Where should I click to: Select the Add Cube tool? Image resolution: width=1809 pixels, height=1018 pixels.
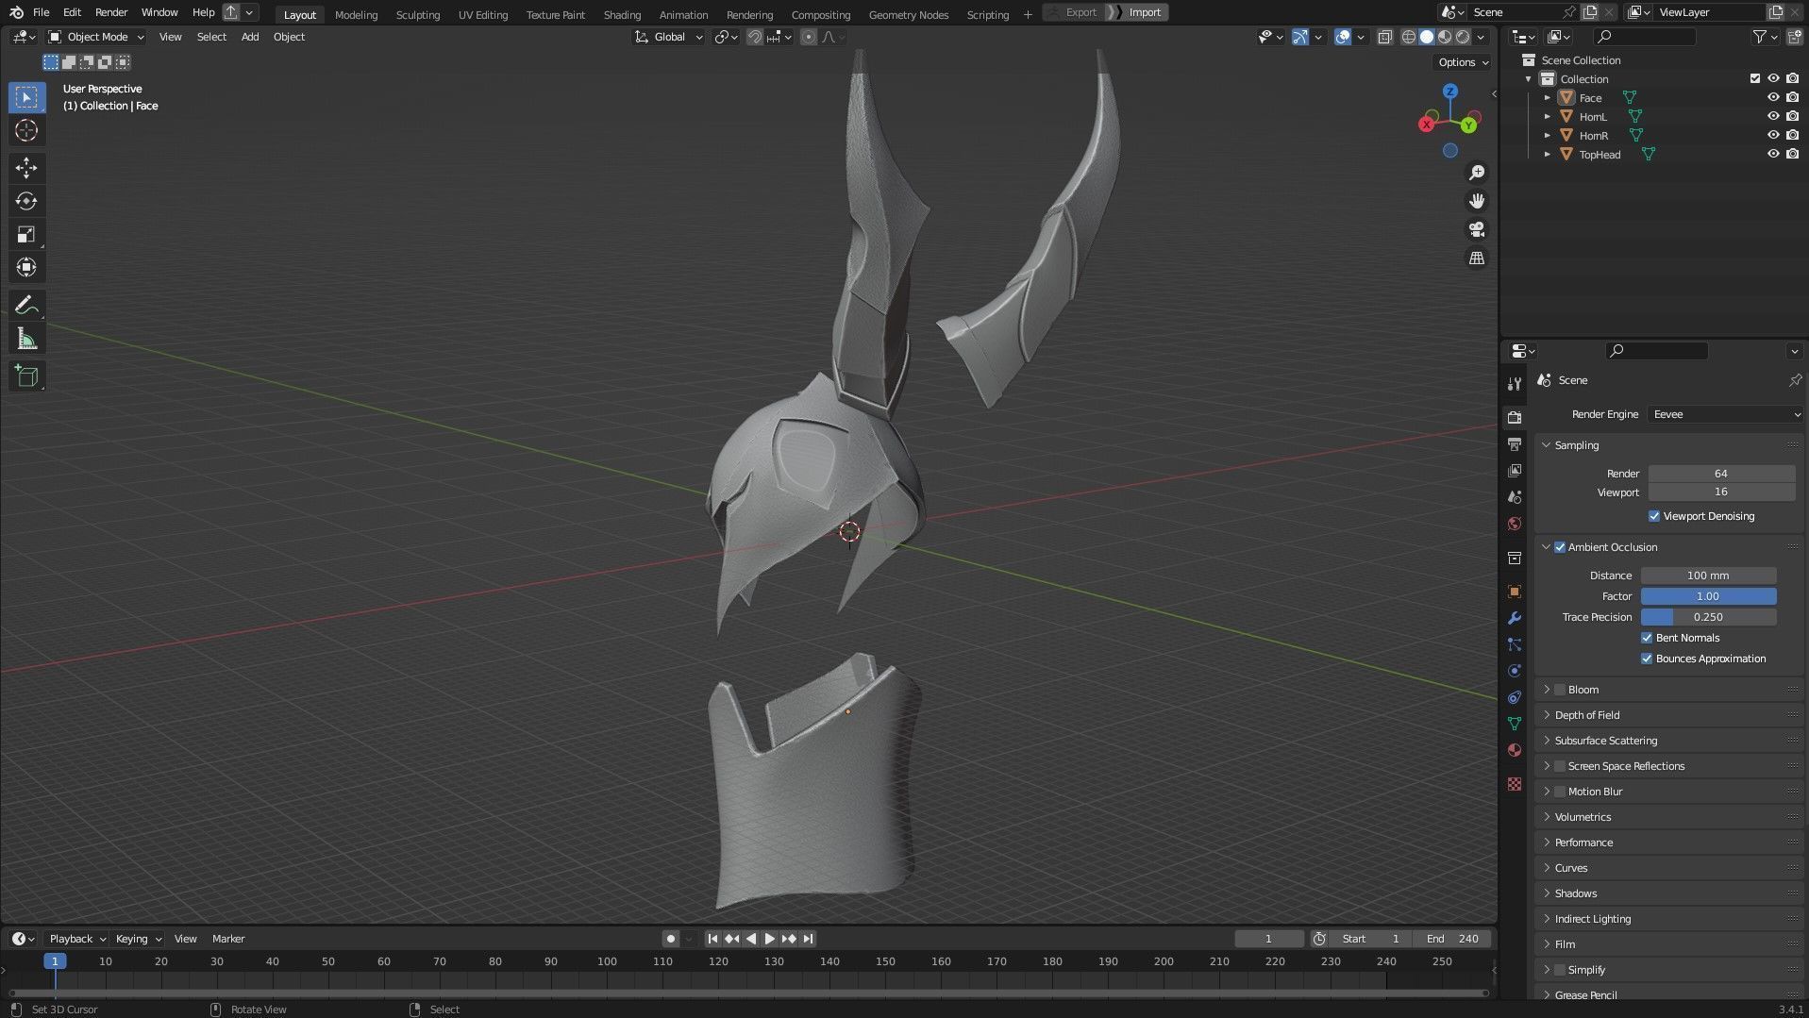pos(26,376)
